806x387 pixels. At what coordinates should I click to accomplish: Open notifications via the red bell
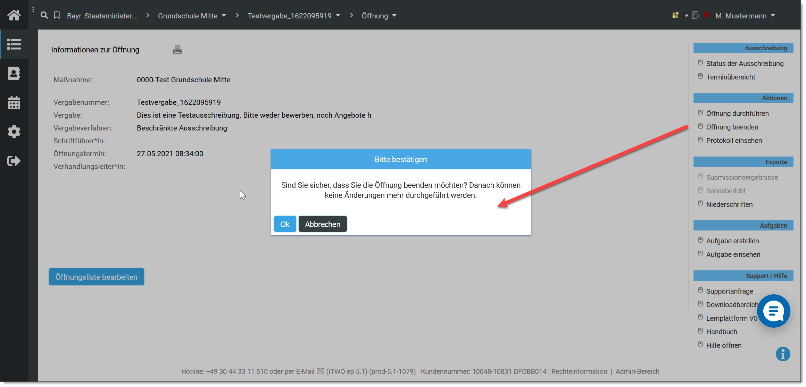[x=706, y=15]
